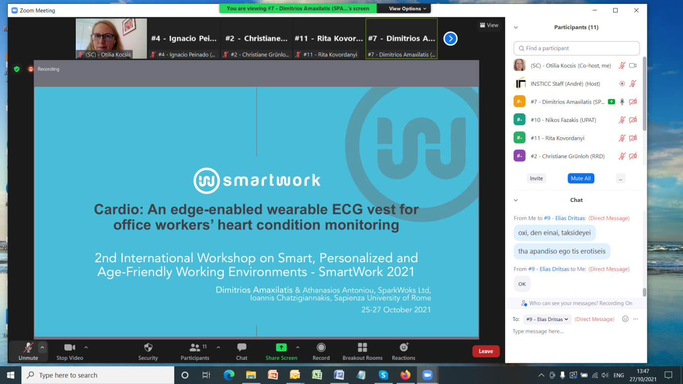Open the Windows Start menu
Screen dimensions: 683x384
click(x=10, y=375)
